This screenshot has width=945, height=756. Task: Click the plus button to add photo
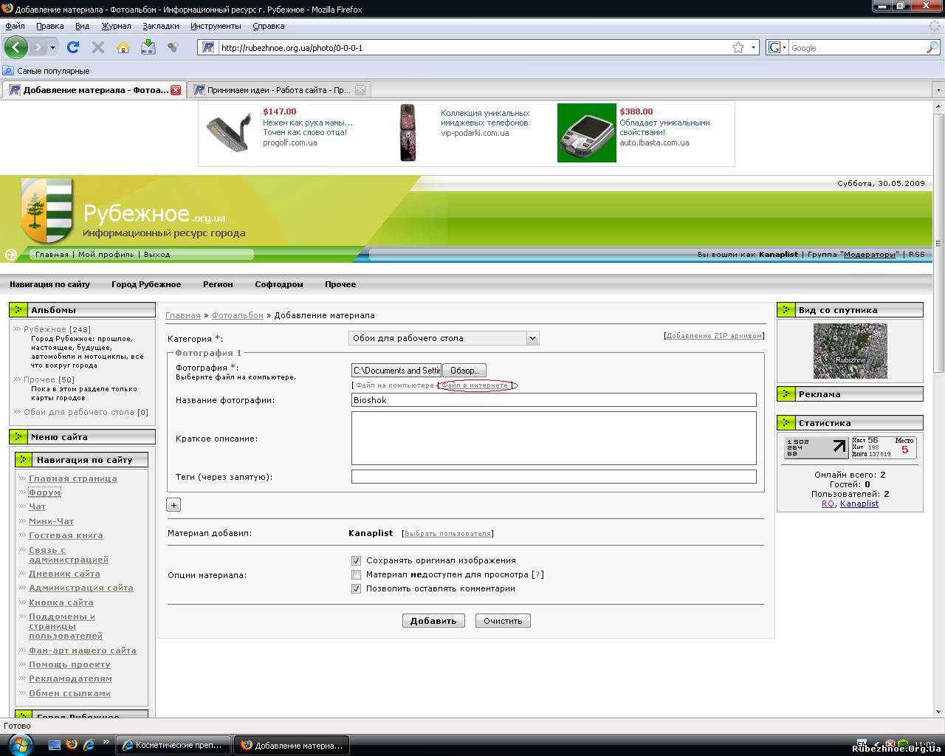173,505
